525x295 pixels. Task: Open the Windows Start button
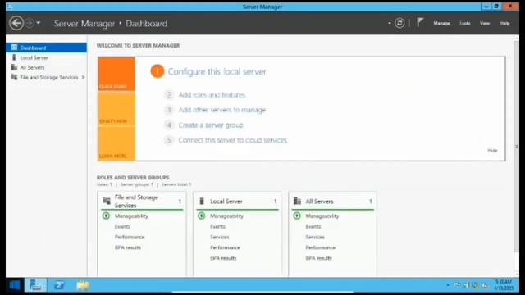coord(15,285)
